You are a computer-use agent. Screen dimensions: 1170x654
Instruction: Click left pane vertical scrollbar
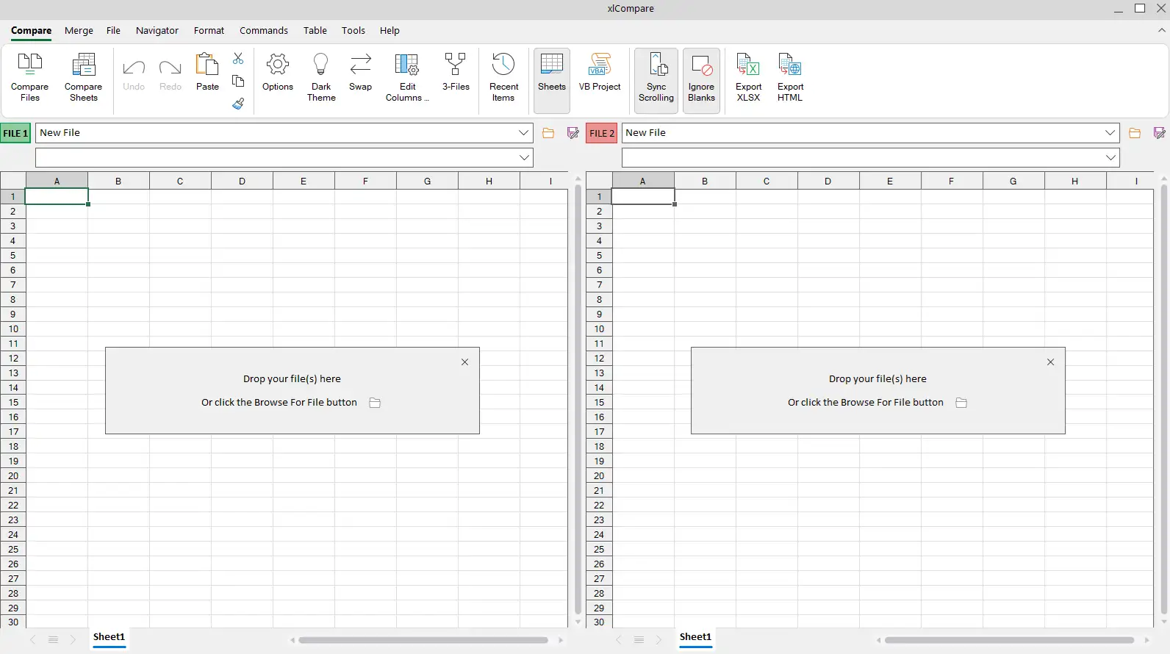tap(578, 399)
